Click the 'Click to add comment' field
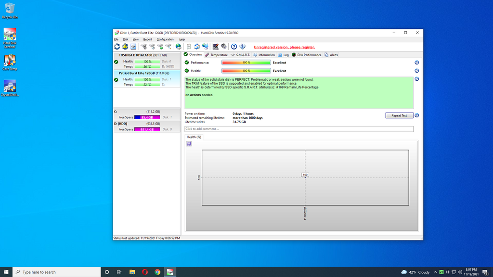Image resolution: width=493 pixels, height=277 pixels. [x=298, y=129]
